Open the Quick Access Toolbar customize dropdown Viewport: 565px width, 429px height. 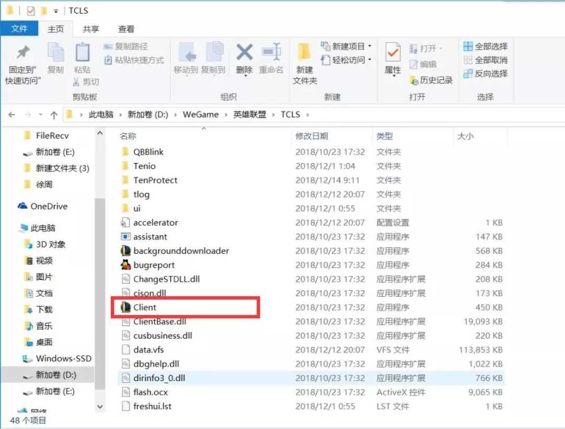click(56, 11)
